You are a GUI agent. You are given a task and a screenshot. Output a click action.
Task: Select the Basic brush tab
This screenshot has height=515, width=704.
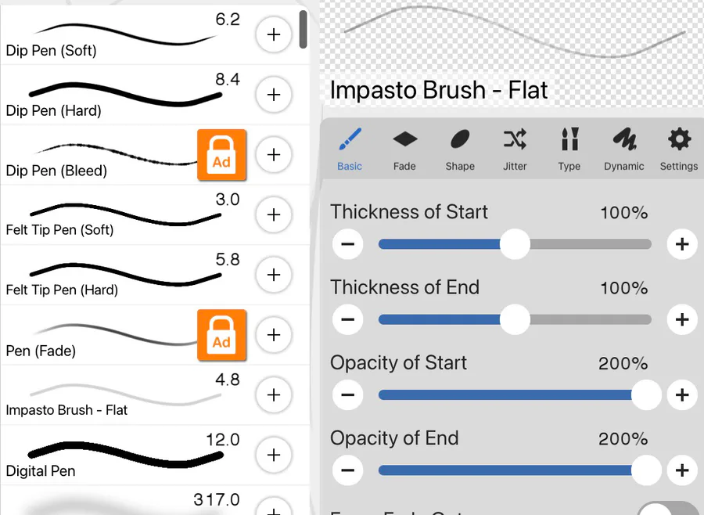[350, 149]
